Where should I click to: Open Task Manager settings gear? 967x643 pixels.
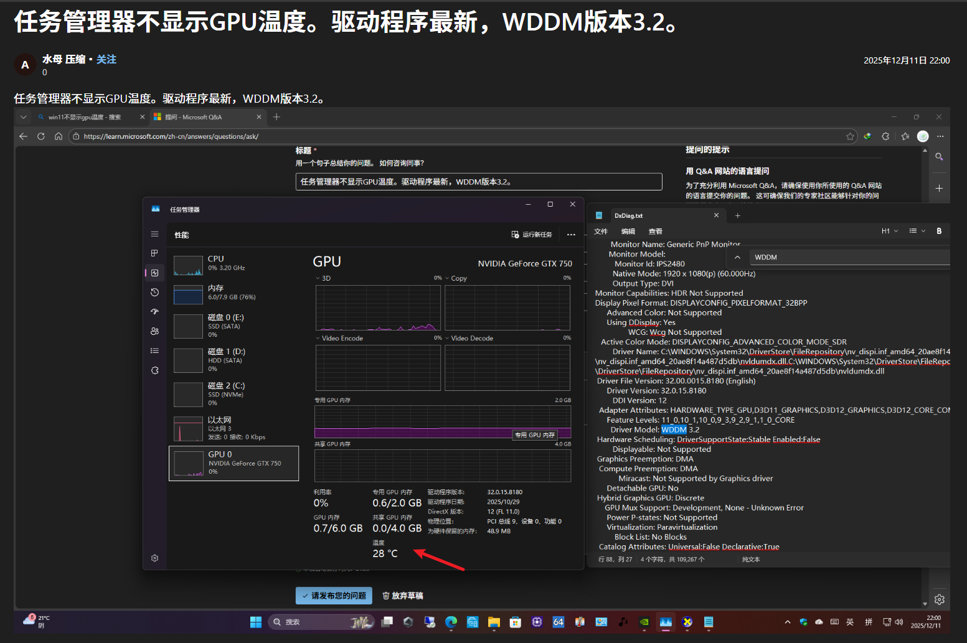pos(154,558)
